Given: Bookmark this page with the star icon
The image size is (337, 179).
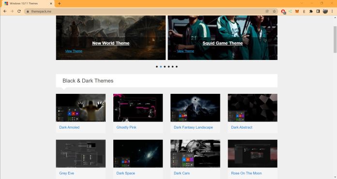Looking at the screenshot, I should [274, 12].
